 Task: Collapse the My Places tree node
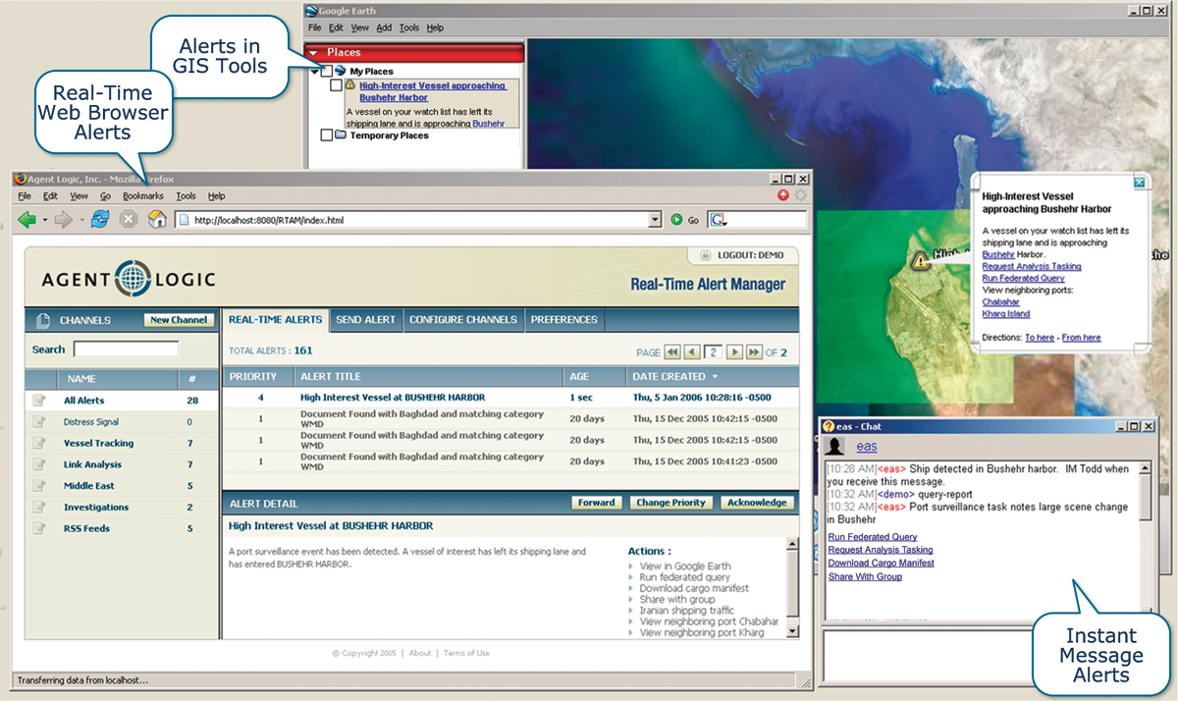(x=313, y=71)
